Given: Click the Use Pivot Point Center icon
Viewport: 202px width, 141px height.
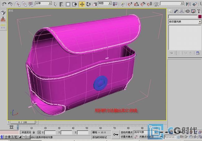Looking at the screenshot, I should [115, 4].
